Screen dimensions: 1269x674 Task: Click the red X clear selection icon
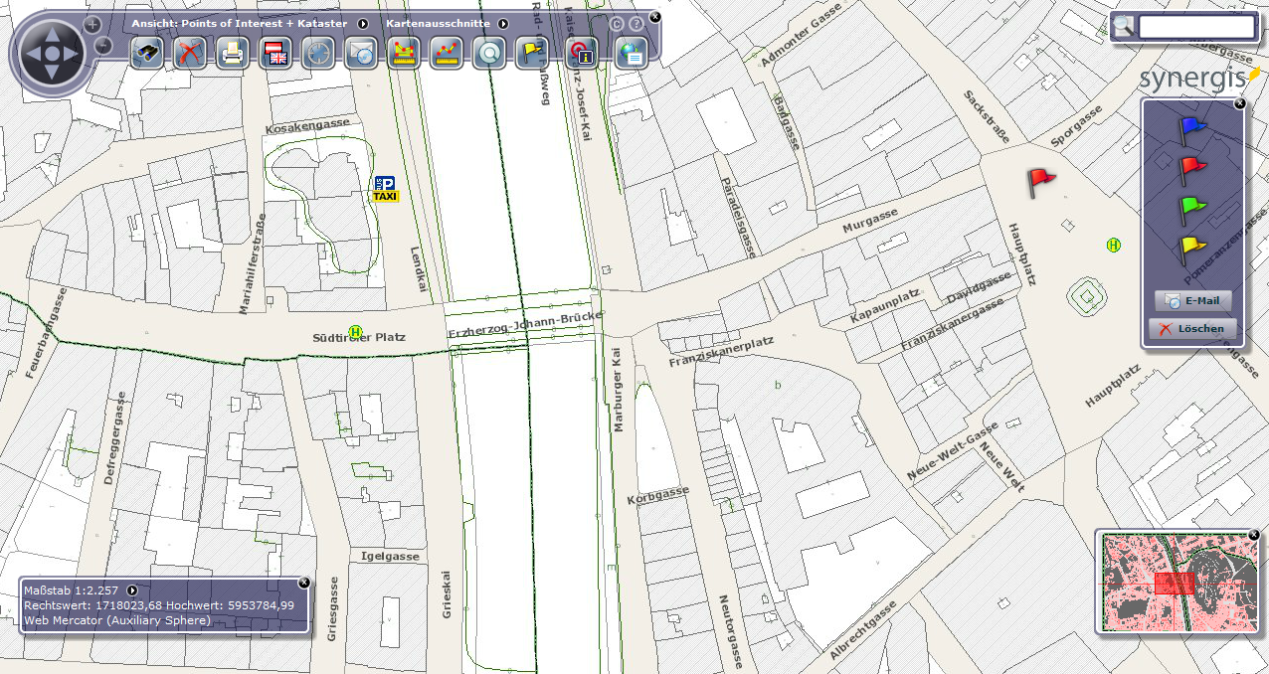[x=189, y=54]
